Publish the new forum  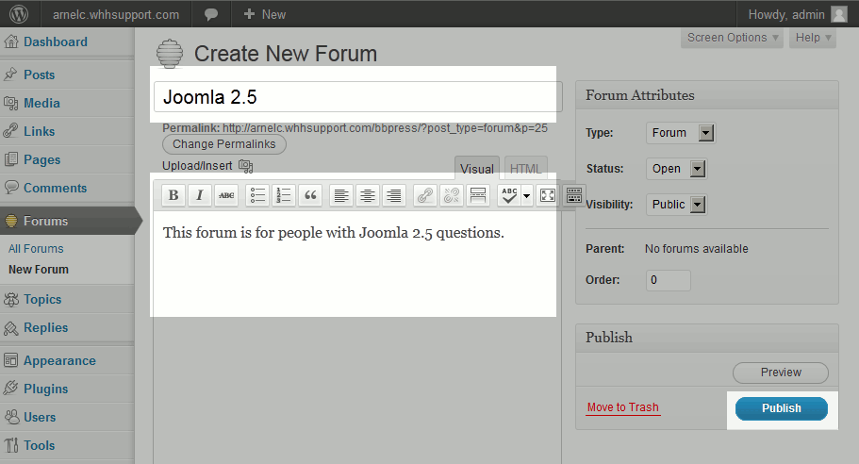point(781,408)
